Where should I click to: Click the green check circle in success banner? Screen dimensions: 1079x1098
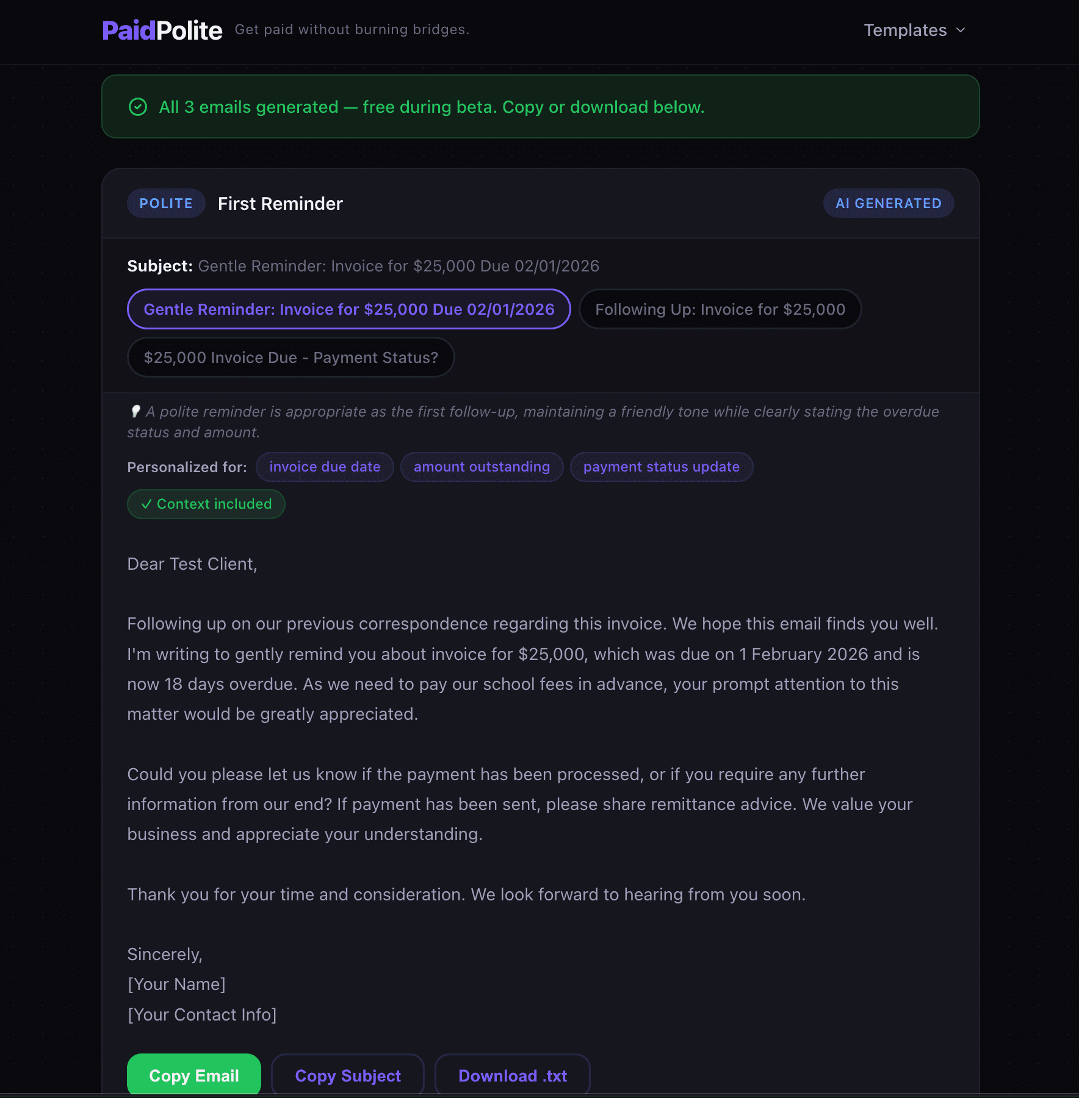pyautogui.click(x=139, y=107)
